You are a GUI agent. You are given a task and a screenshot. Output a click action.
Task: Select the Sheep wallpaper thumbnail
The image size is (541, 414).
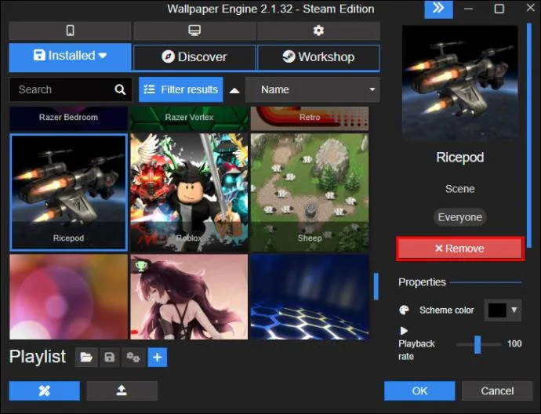[x=310, y=192]
